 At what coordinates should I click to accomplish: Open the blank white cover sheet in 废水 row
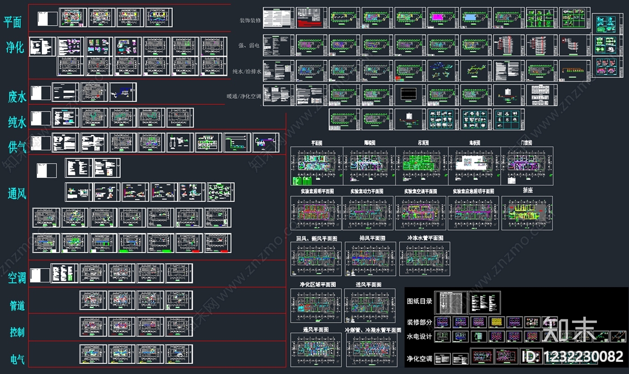pyautogui.click(x=40, y=93)
